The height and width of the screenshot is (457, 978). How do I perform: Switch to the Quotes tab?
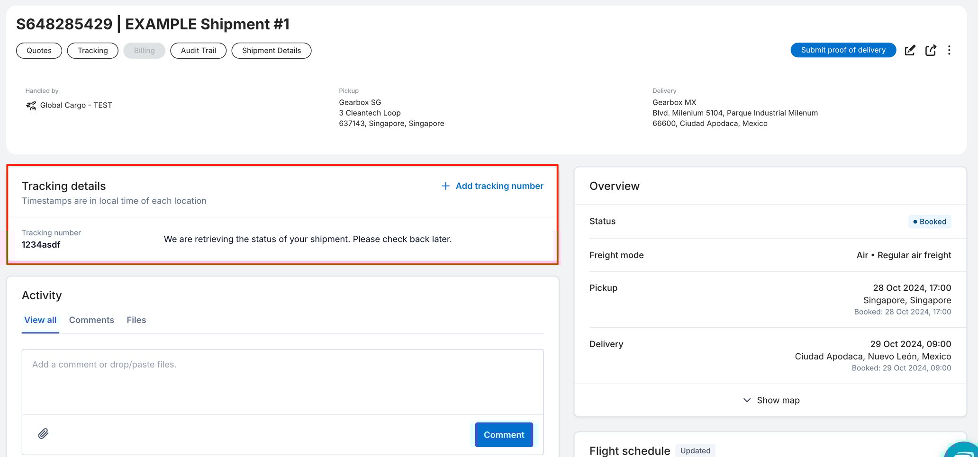coord(39,50)
